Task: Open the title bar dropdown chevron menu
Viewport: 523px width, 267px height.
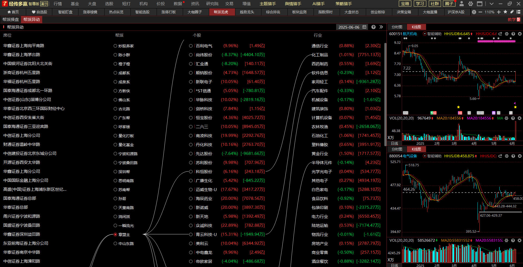Action: 491,4
